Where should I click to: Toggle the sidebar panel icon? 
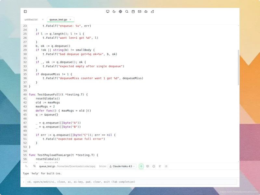coord(25,11)
